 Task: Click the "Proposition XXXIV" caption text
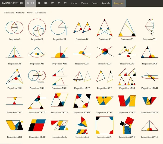point(82,112)
